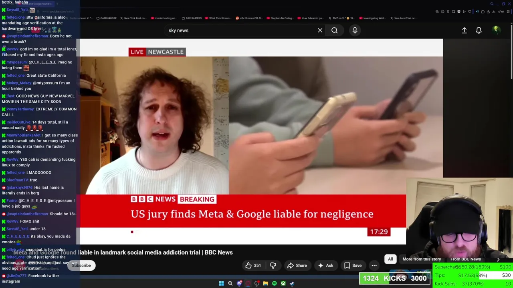Screen dimensions: 513x288
Task: Open 'Huw Edwards' pu...' bookmark
Action: [x=311, y=18]
